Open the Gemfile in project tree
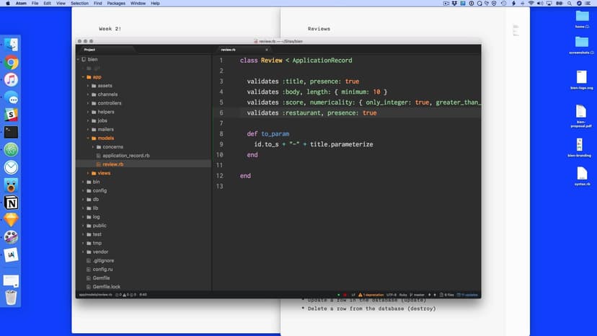Viewport: 597px width, 336px height. click(x=101, y=278)
